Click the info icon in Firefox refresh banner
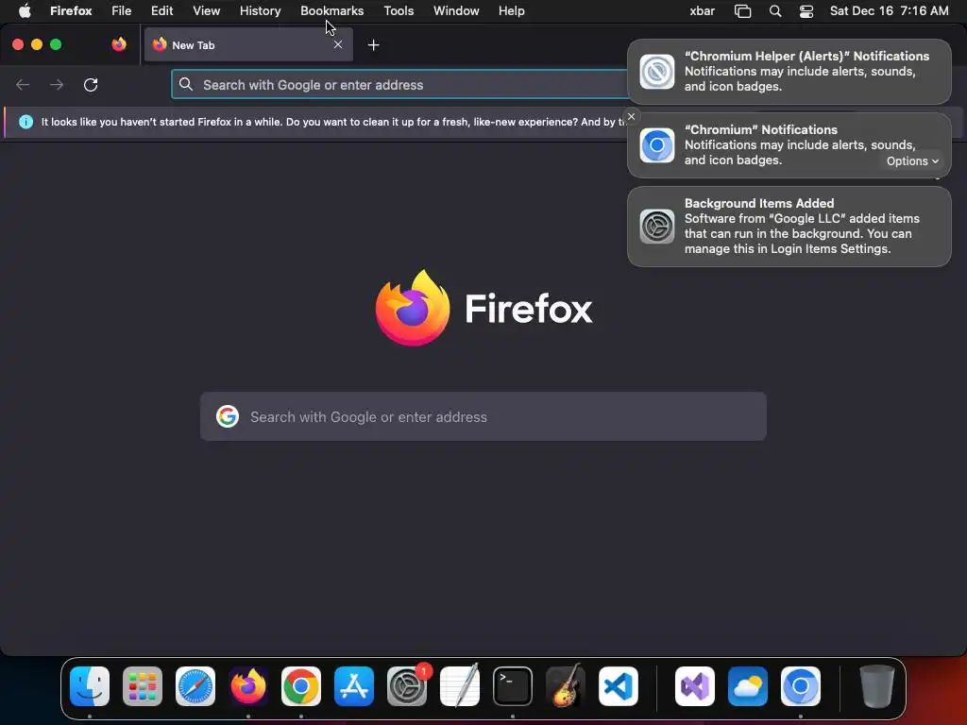Image resolution: width=967 pixels, height=725 pixels. pyautogui.click(x=25, y=122)
